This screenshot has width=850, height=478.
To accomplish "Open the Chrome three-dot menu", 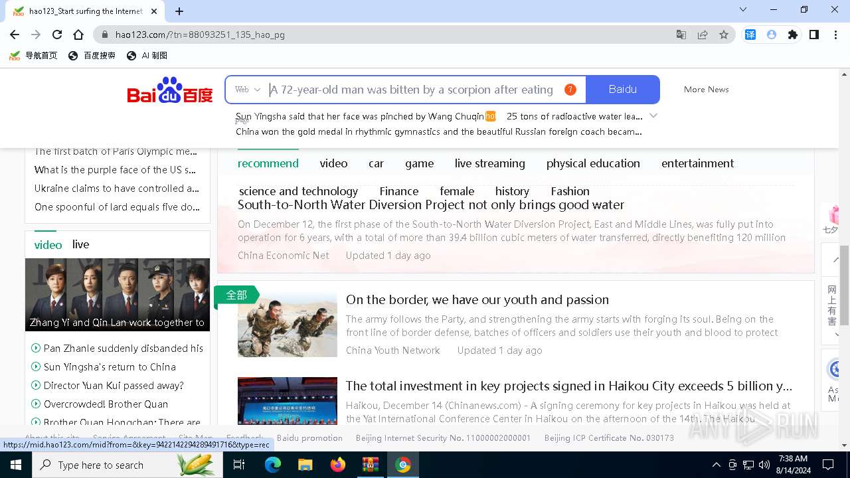I will (x=835, y=35).
